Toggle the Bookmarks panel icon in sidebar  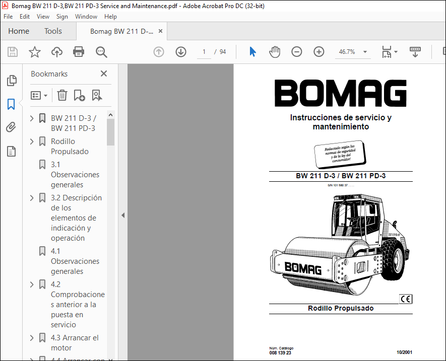point(11,104)
